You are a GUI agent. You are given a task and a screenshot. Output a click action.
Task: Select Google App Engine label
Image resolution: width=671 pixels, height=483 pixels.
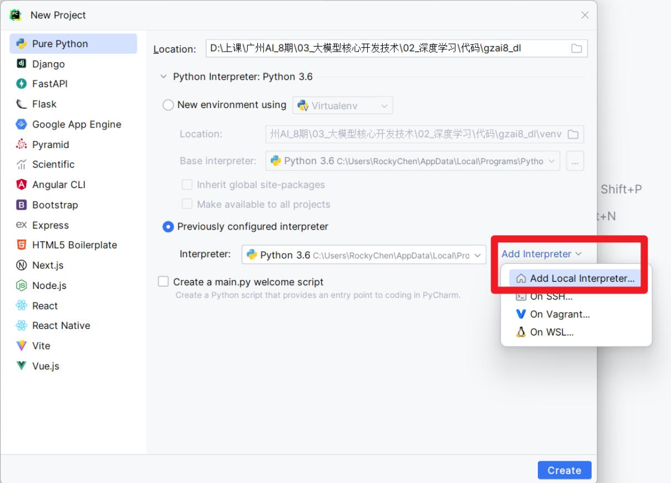coord(77,124)
